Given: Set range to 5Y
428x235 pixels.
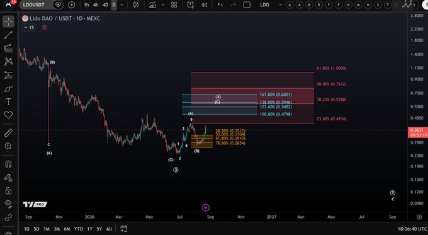Looking at the screenshot, I should coord(99,229).
